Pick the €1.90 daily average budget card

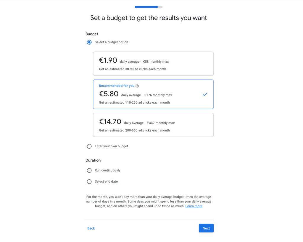153,64
